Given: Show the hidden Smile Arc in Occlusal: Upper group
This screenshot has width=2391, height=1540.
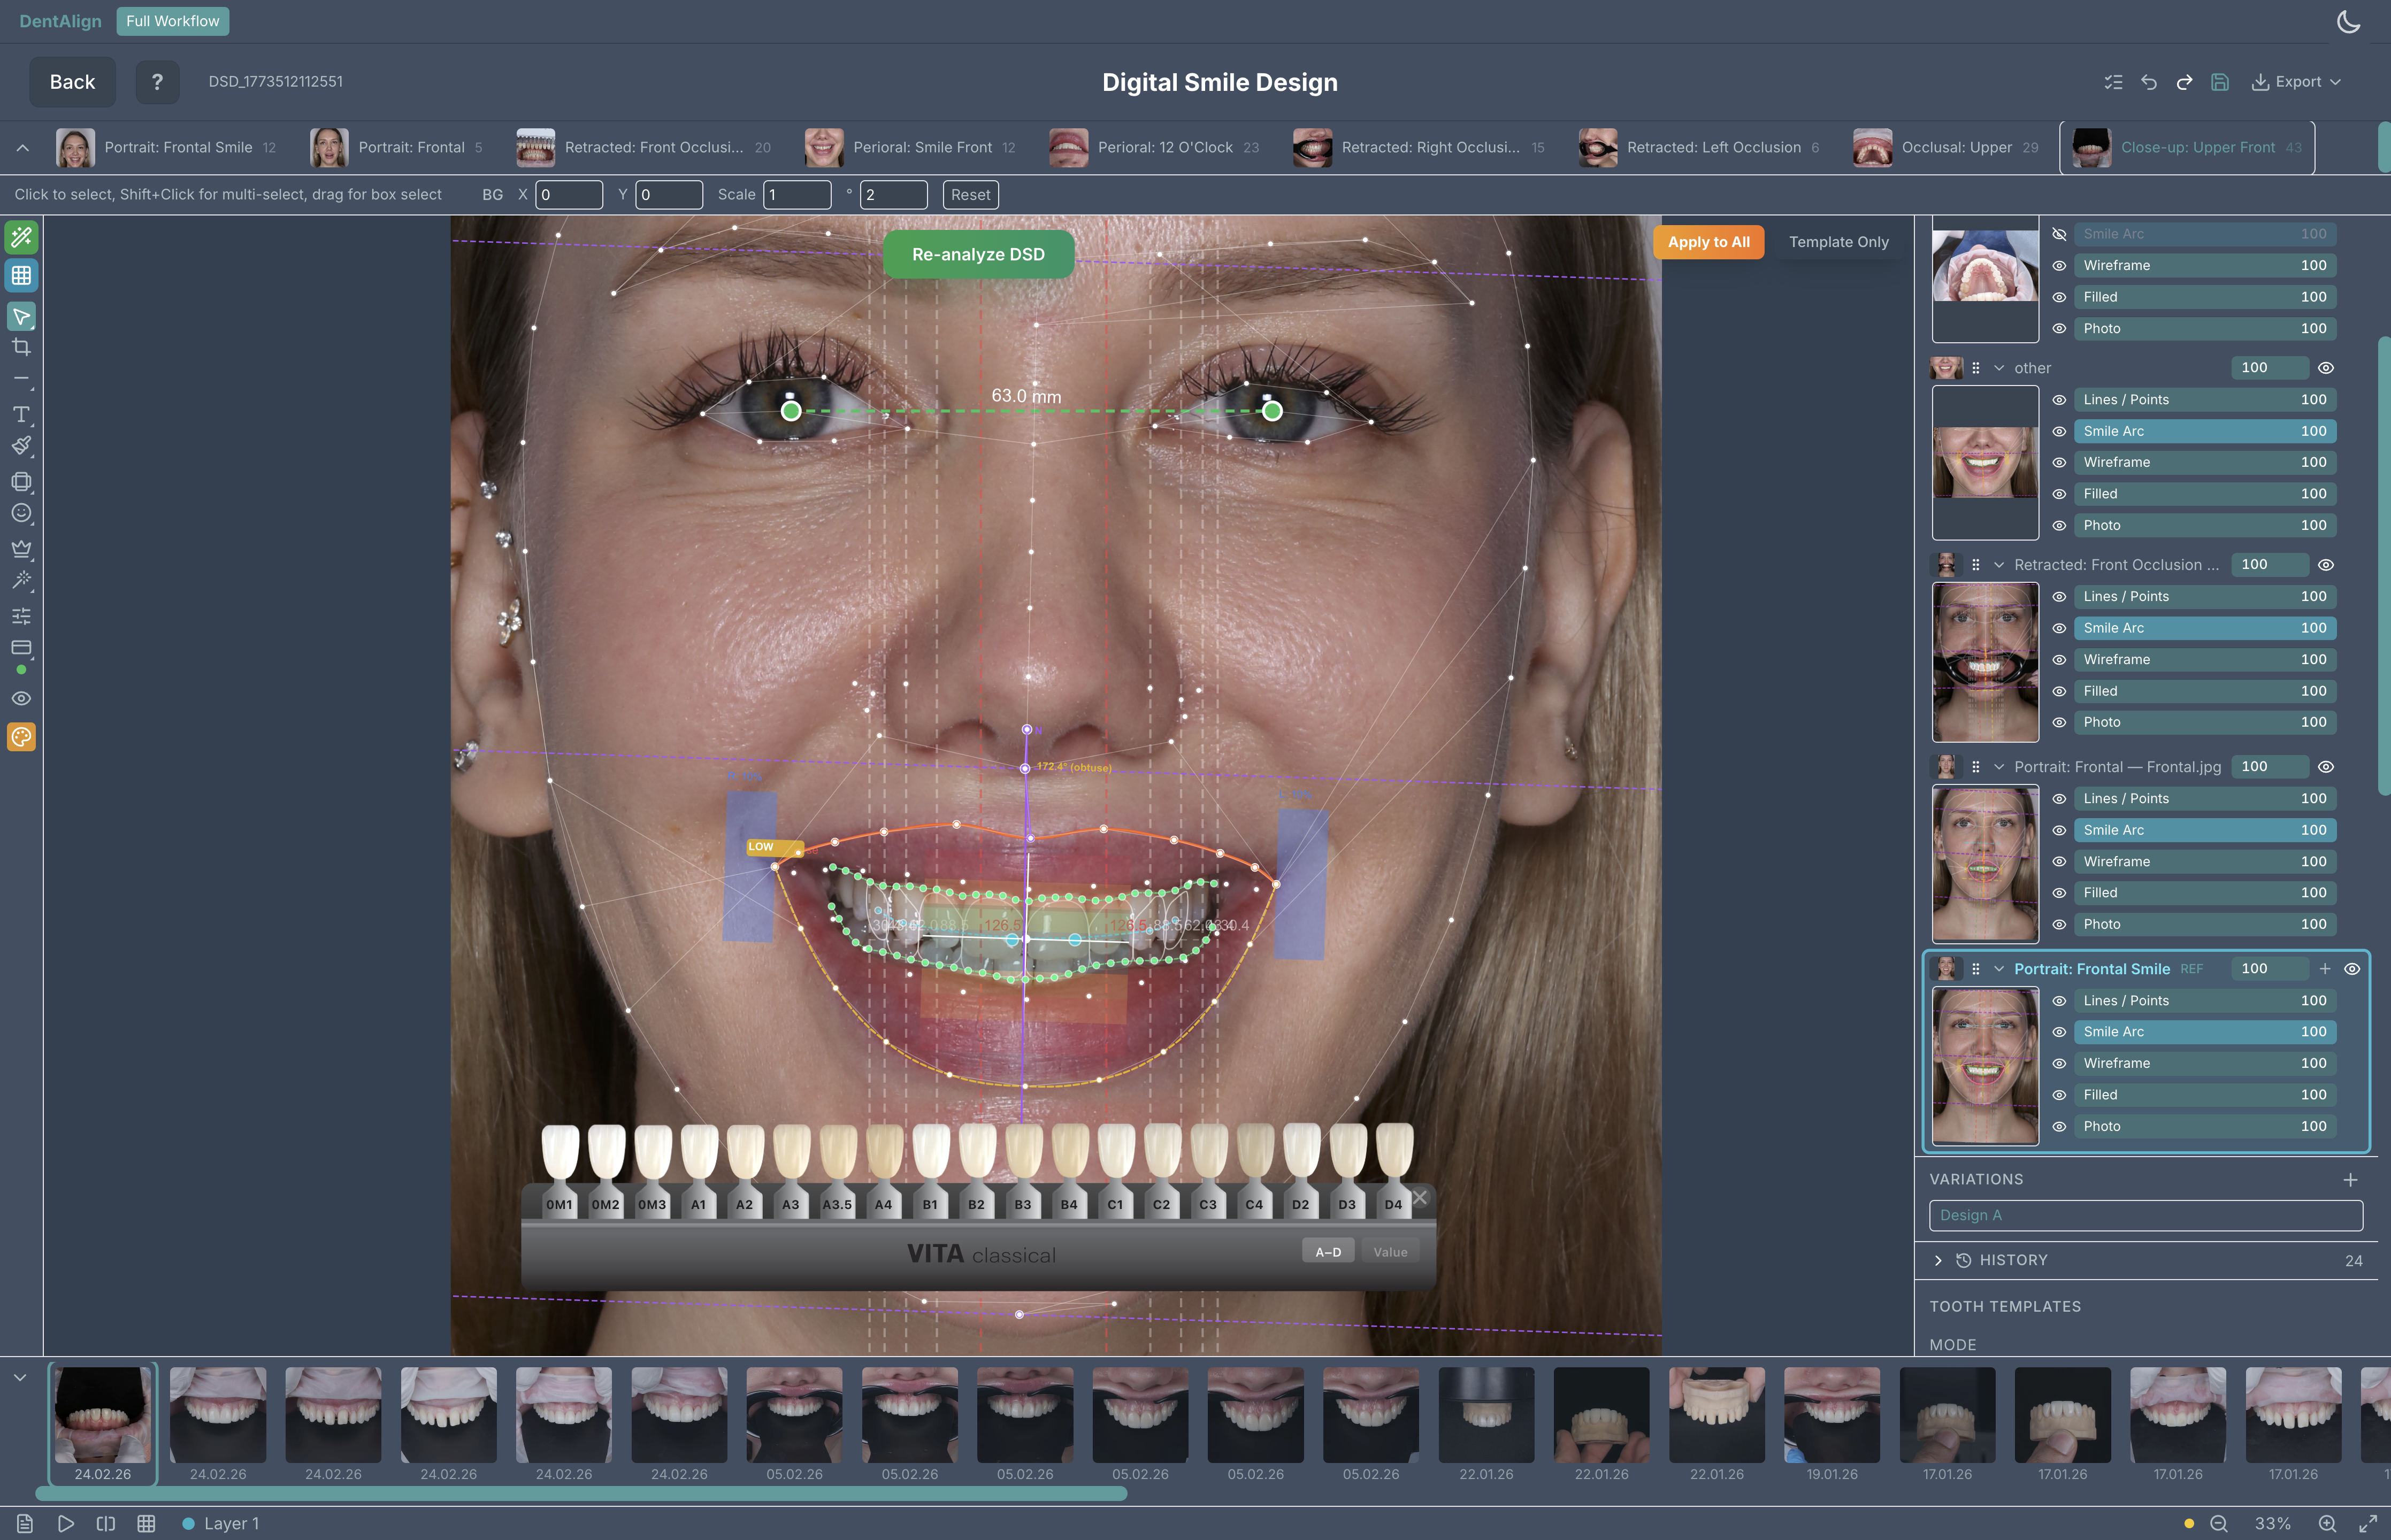Looking at the screenshot, I should [2059, 234].
